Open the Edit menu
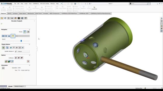This screenshot has height=91, width=163. coord(18,4)
